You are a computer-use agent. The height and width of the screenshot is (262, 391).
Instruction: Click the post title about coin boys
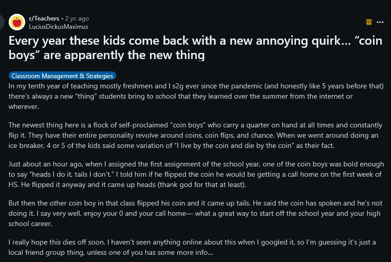click(x=195, y=48)
